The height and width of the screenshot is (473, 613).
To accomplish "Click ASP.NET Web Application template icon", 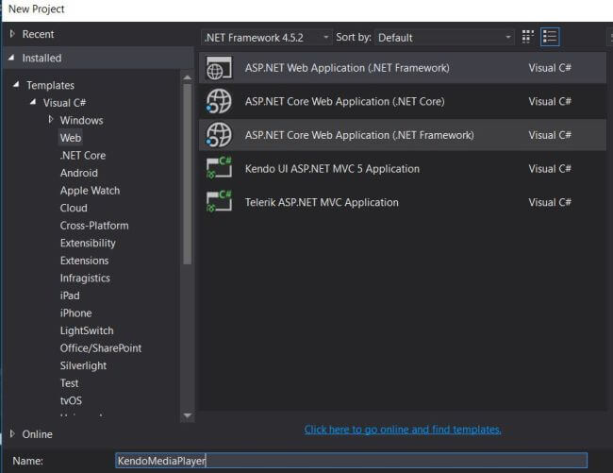I will [219, 68].
